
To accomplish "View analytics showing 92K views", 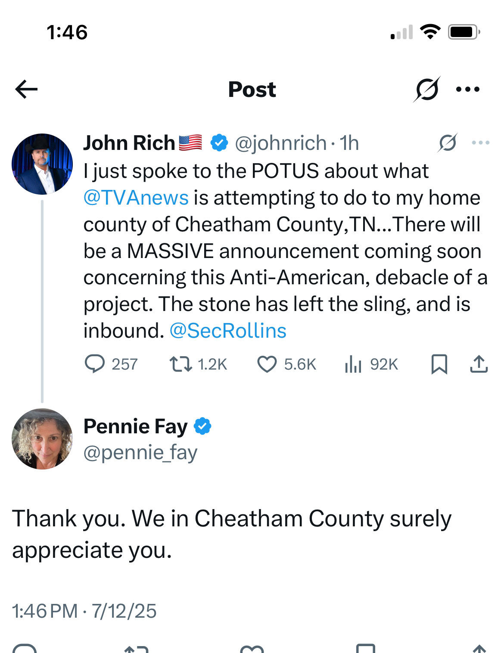I will [371, 364].
